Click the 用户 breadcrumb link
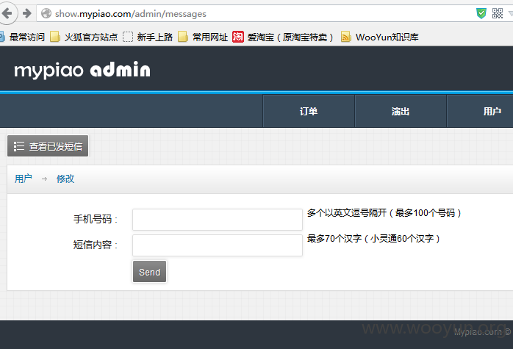 click(24, 179)
